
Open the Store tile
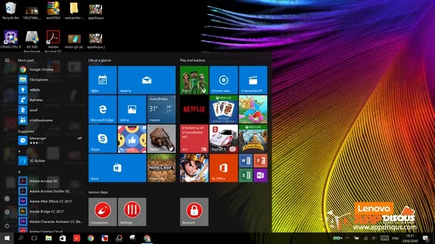tap(118, 168)
